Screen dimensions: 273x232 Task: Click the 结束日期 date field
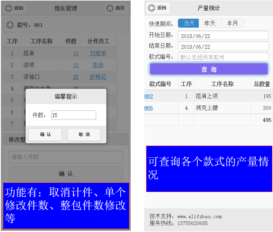coord(223,46)
